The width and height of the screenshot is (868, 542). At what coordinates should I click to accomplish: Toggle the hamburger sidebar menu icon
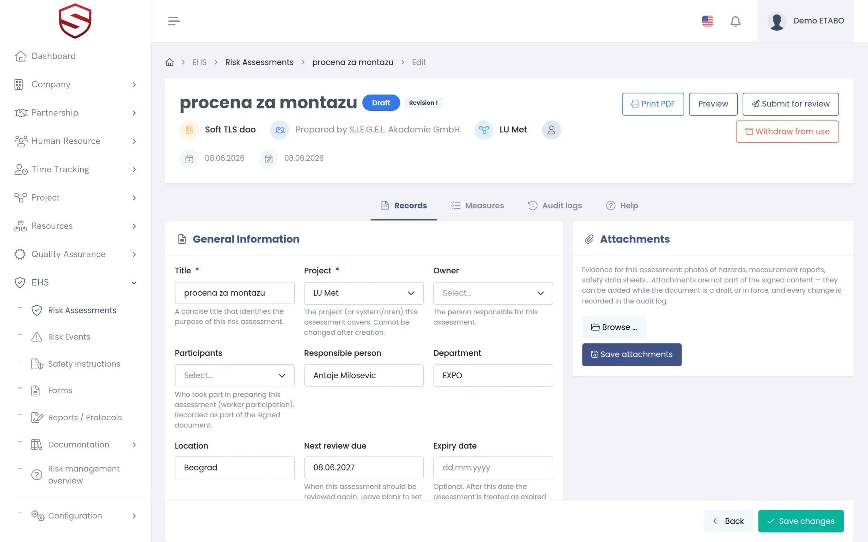pos(174,21)
